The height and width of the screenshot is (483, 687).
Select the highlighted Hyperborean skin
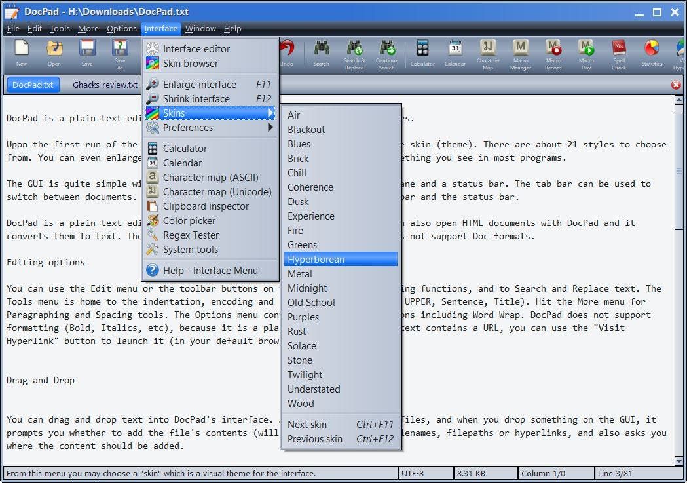point(341,260)
